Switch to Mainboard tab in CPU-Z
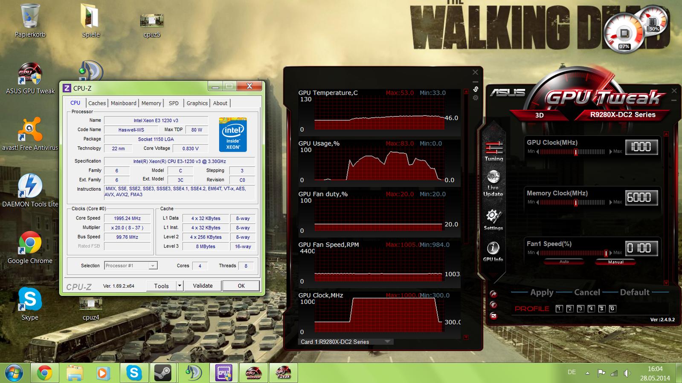The image size is (682, 383). [124, 103]
